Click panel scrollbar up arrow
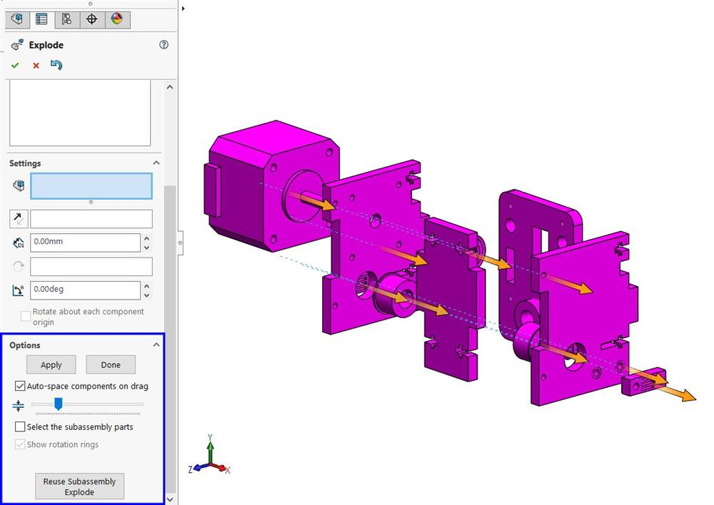The width and height of the screenshot is (714, 505). click(170, 87)
